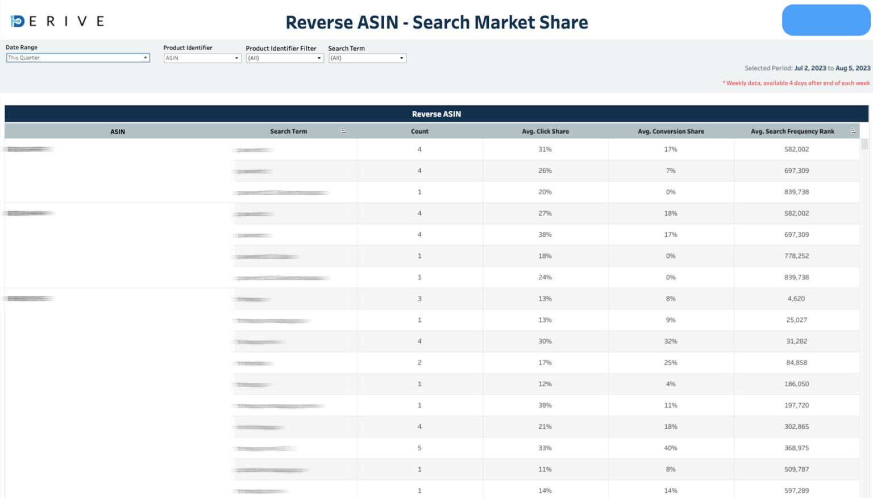Click the frequency rank value 368,975
The image size is (873, 498).
pos(796,448)
